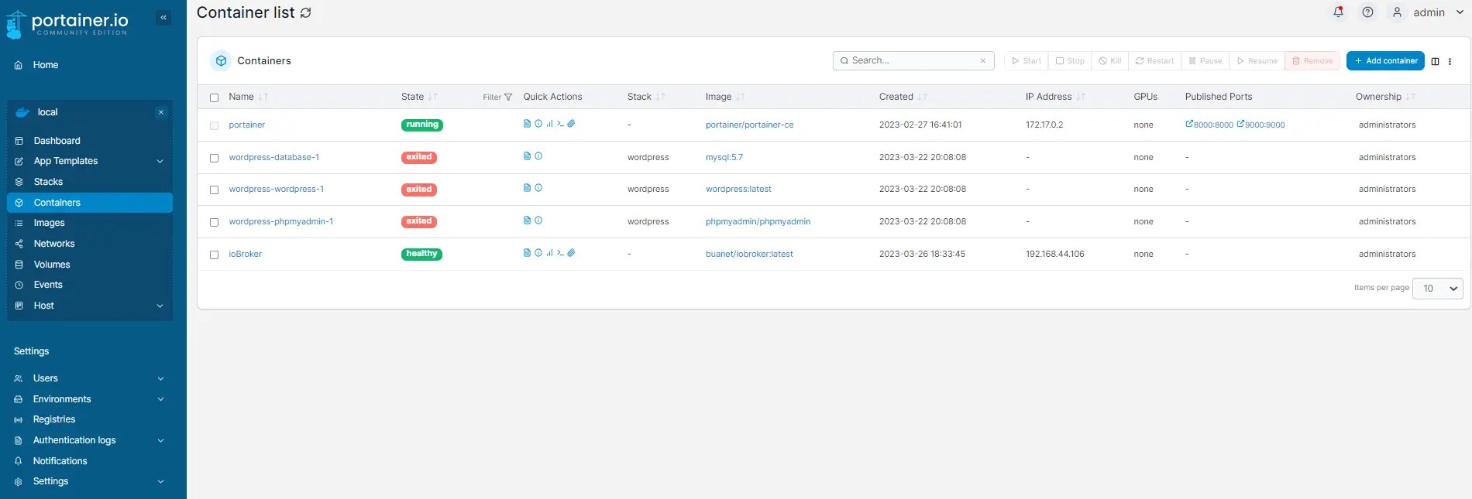This screenshot has height=499, width=1472.
Task: Open the table settings three-dot menu
Action: pyautogui.click(x=1450, y=61)
